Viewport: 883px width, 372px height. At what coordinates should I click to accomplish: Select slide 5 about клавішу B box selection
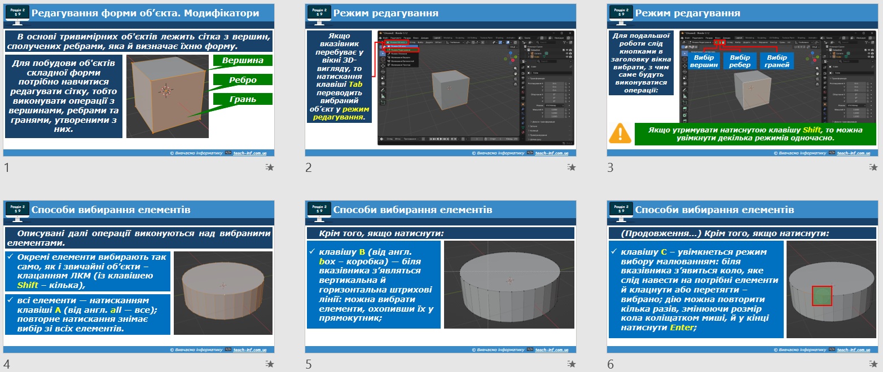click(x=441, y=277)
